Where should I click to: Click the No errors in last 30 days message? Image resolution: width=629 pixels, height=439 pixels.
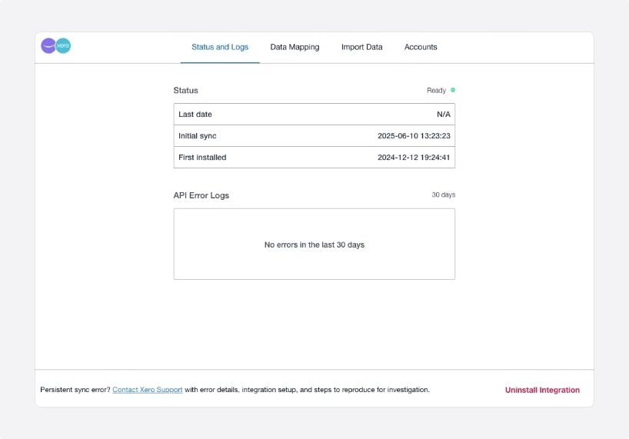(x=314, y=244)
